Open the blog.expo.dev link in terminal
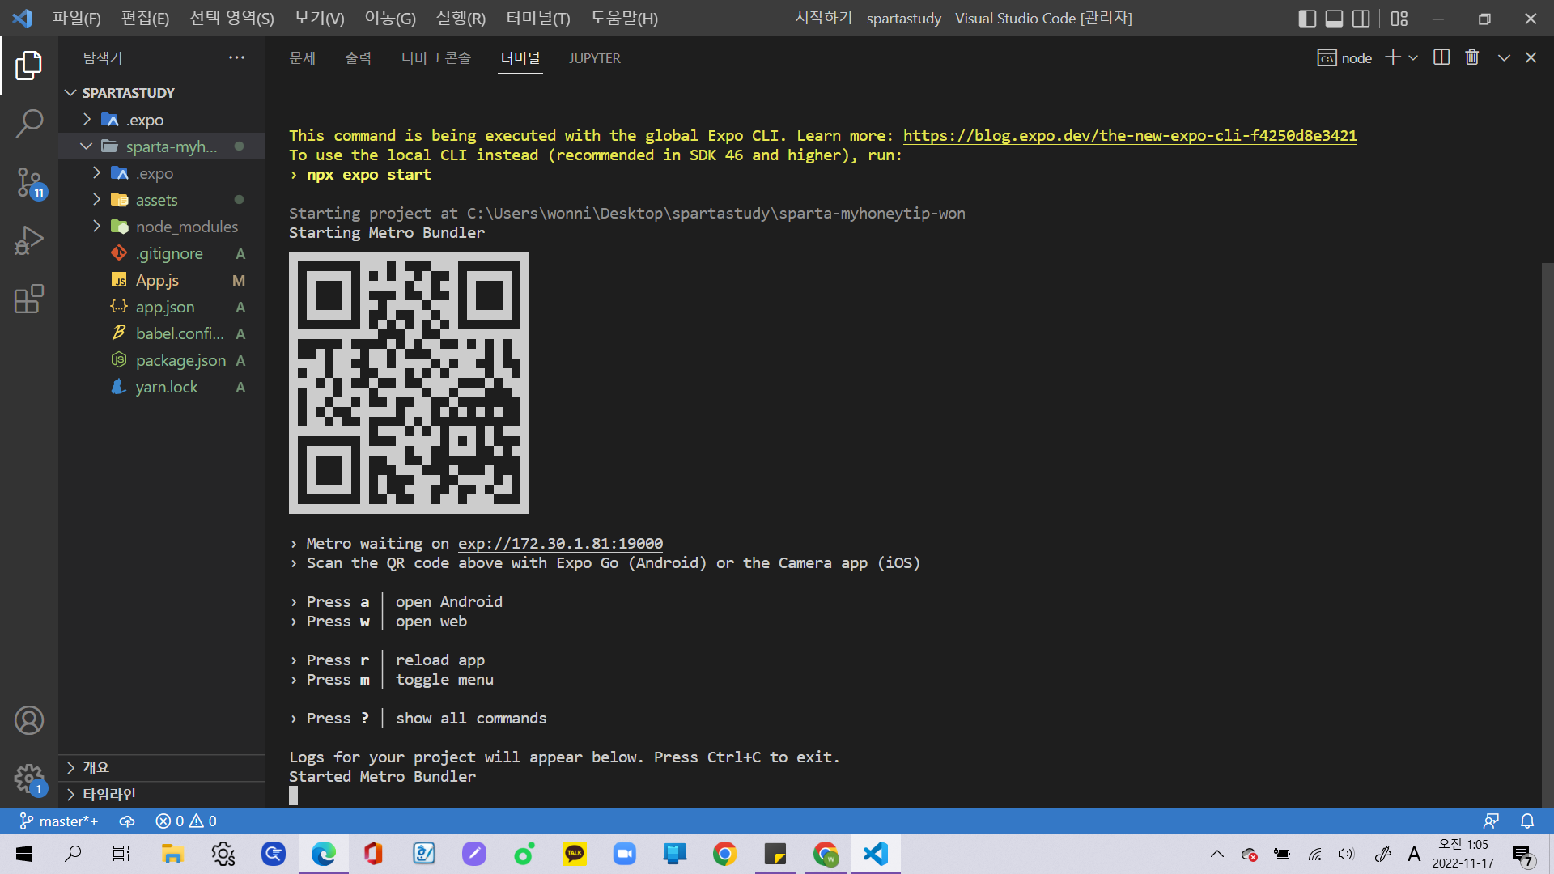 pos(1130,136)
